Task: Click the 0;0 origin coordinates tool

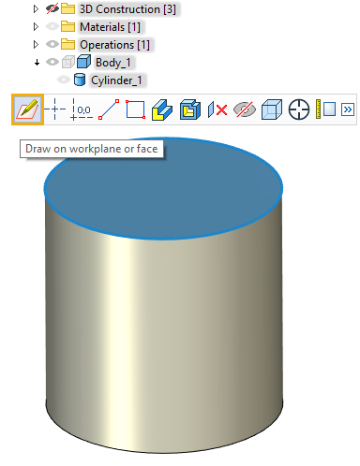Action: (81, 109)
